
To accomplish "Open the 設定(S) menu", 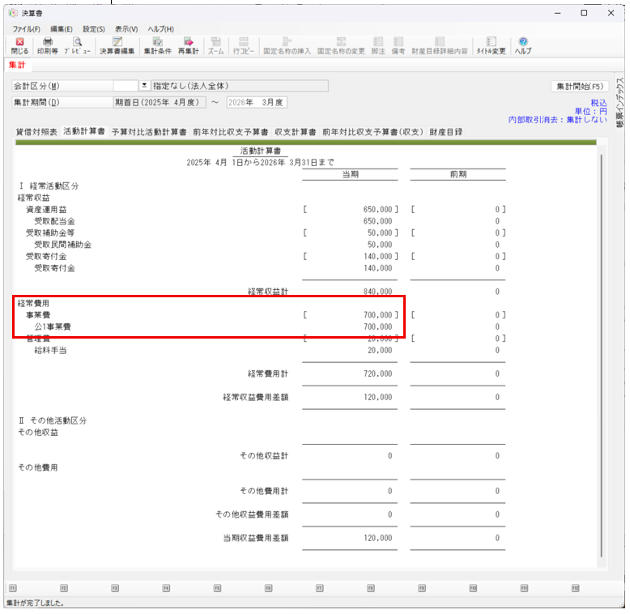I will (94, 29).
